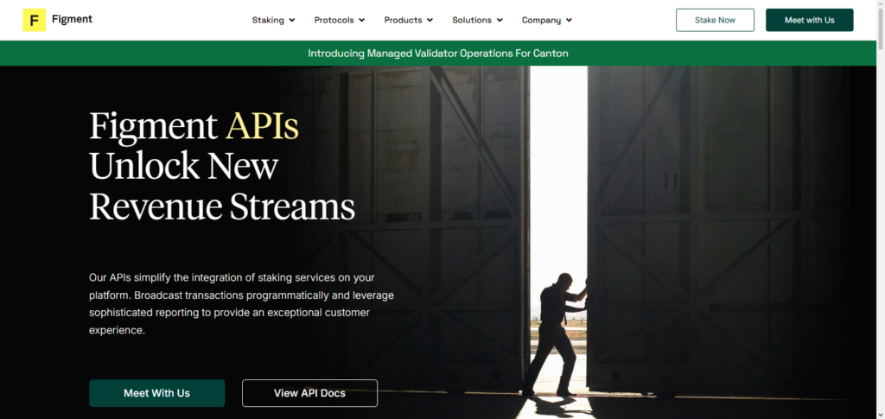The image size is (885, 419).
Task: Click the 'Our APIs simplify the integration' paragraph
Action: point(242,304)
